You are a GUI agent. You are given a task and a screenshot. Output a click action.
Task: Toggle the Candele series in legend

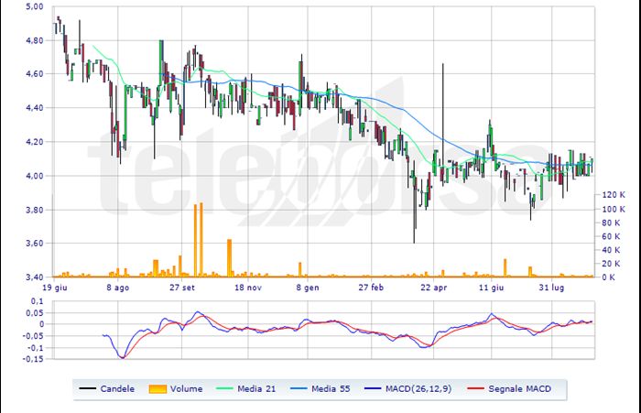point(107,388)
